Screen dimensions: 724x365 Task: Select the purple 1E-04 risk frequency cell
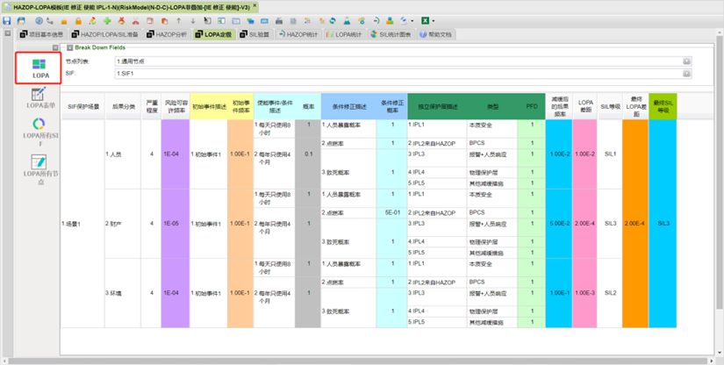pos(170,154)
